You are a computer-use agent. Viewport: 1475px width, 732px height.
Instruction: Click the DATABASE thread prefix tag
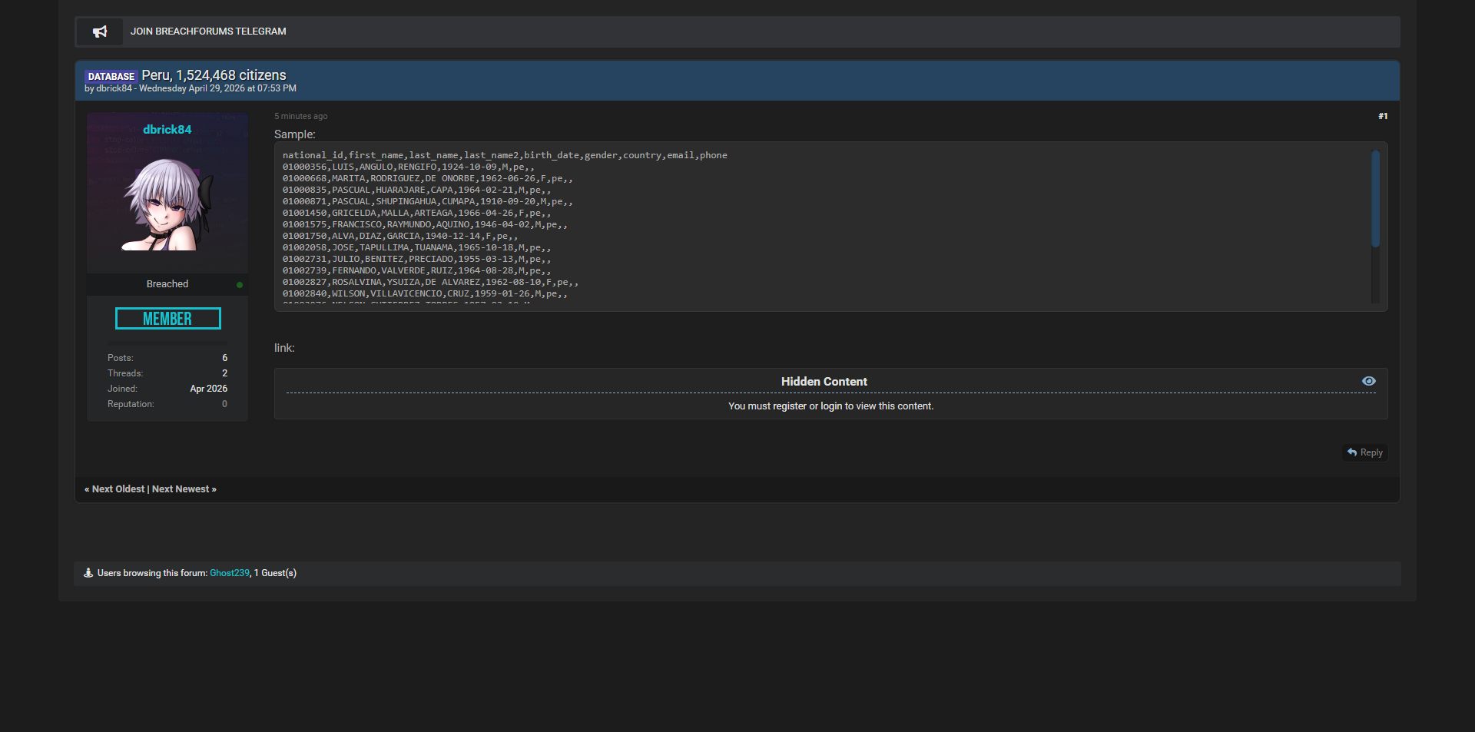point(111,76)
